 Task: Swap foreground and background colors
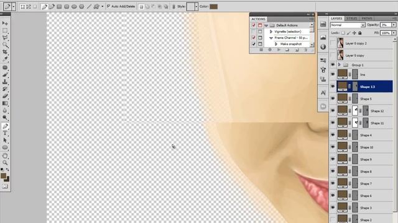pyautogui.click(x=7, y=170)
